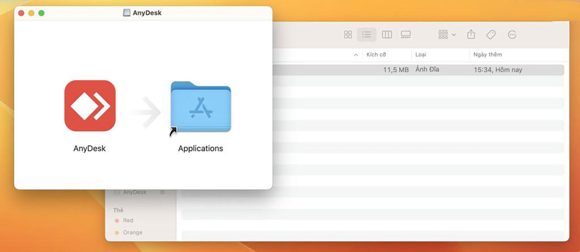Maximize the AnyDesk installer window
This screenshot has height=252, width=580.
click(x=42, y=13)
